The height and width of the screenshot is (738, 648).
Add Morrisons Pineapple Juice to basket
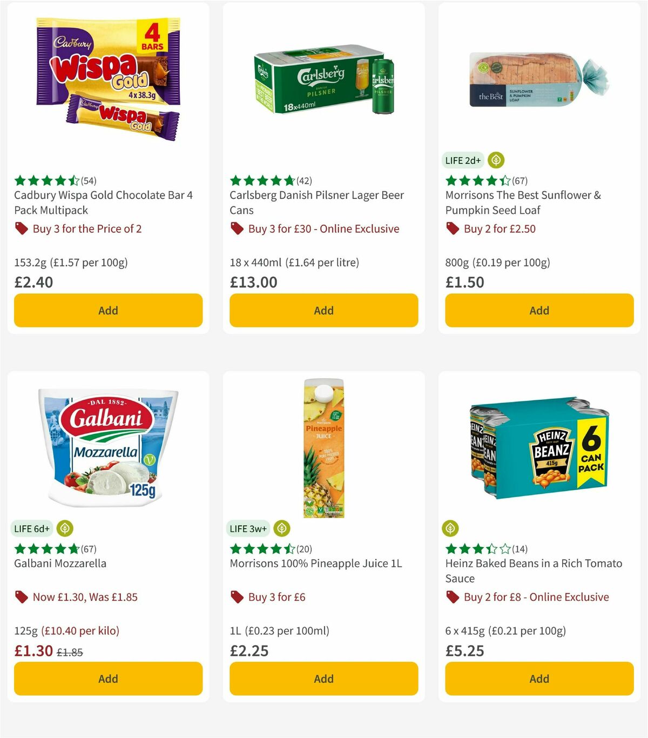click(x=323, y=679)
